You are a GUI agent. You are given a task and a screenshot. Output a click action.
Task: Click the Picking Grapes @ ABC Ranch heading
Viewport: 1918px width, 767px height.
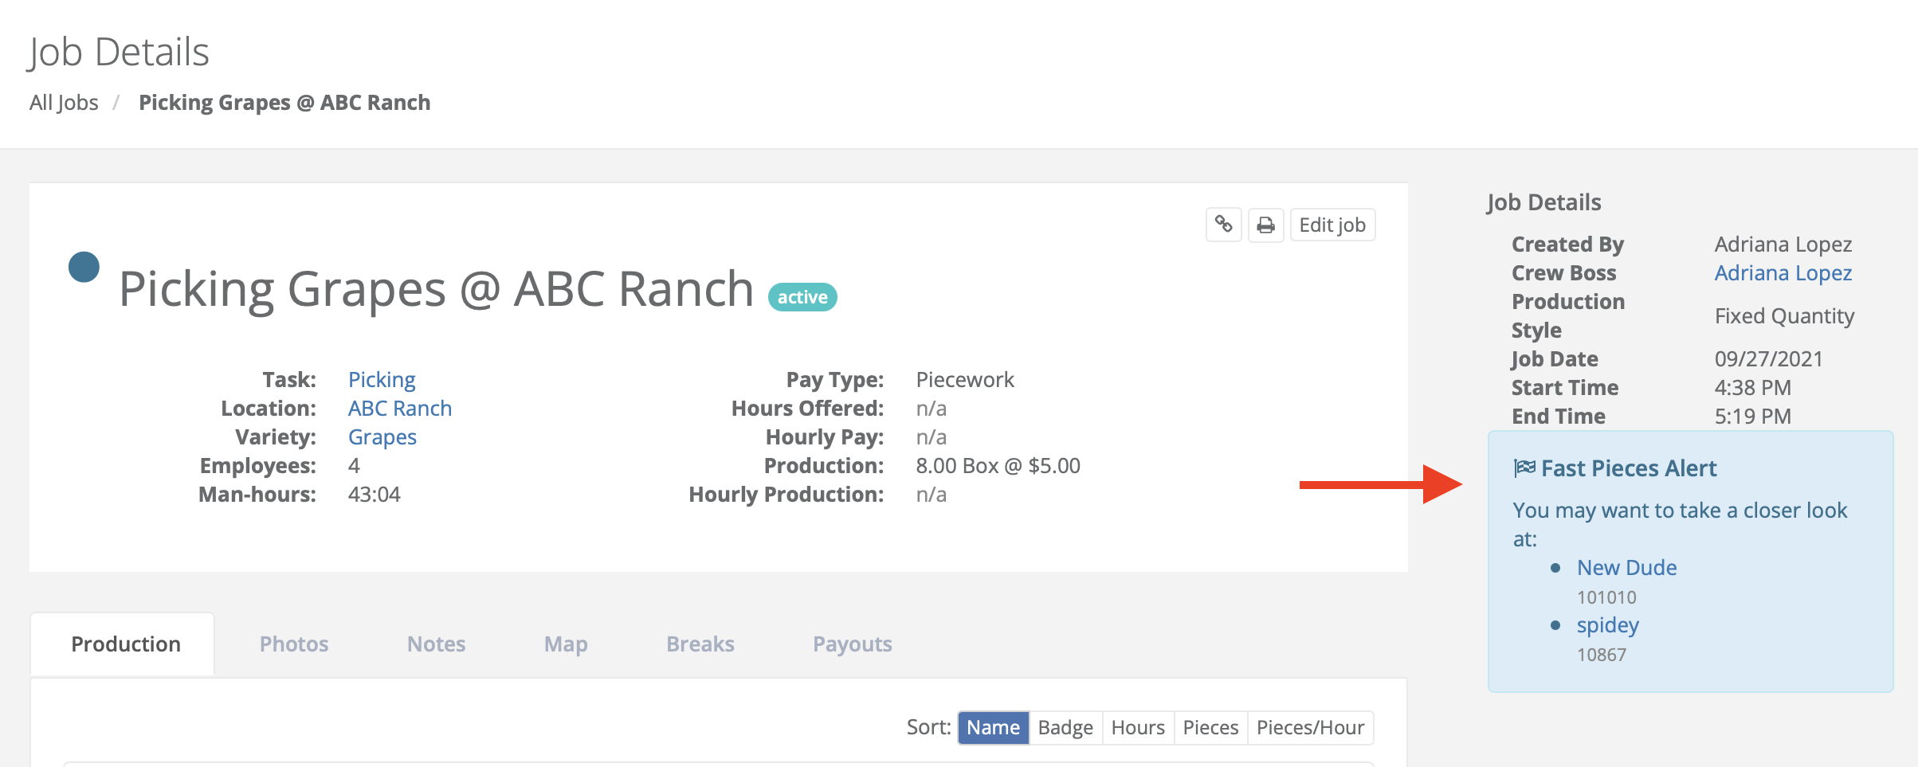[436, 288]
